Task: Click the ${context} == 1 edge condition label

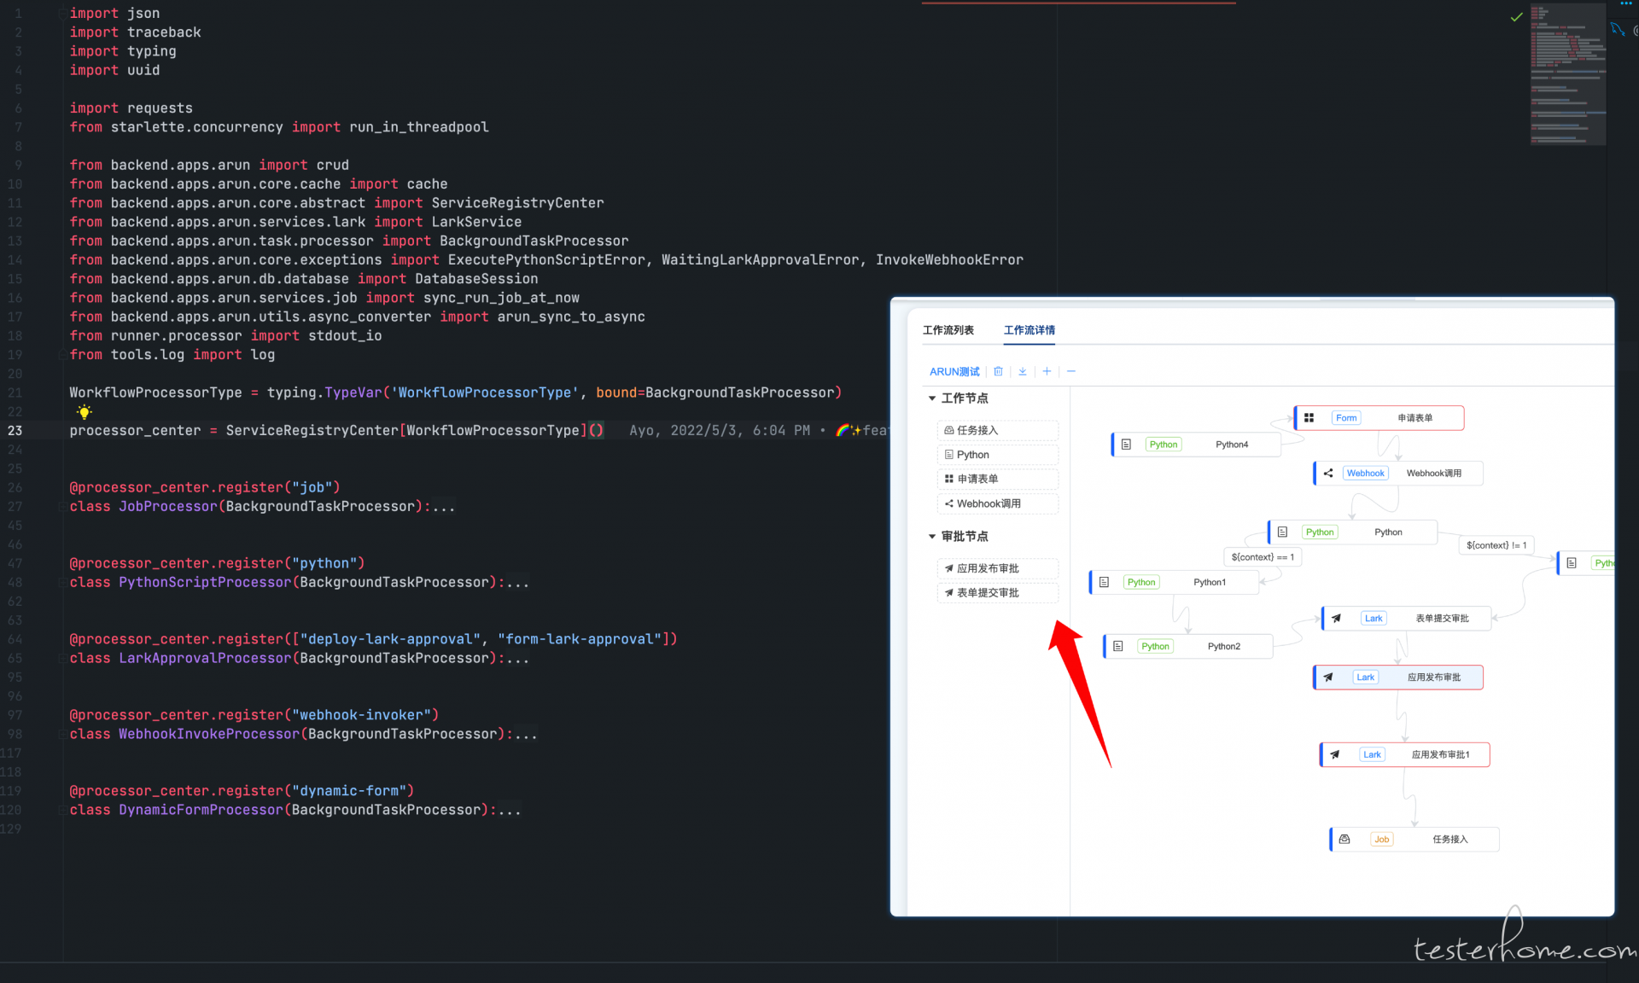Action: (1263, 556)
